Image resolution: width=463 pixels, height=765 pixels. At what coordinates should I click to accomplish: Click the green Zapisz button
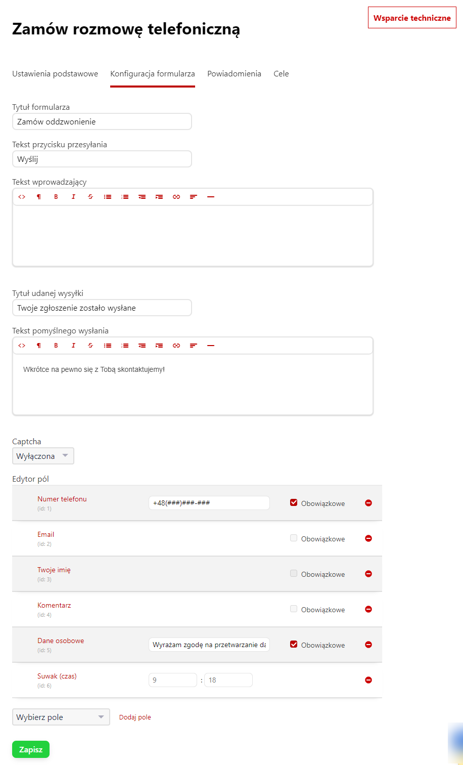31,749
